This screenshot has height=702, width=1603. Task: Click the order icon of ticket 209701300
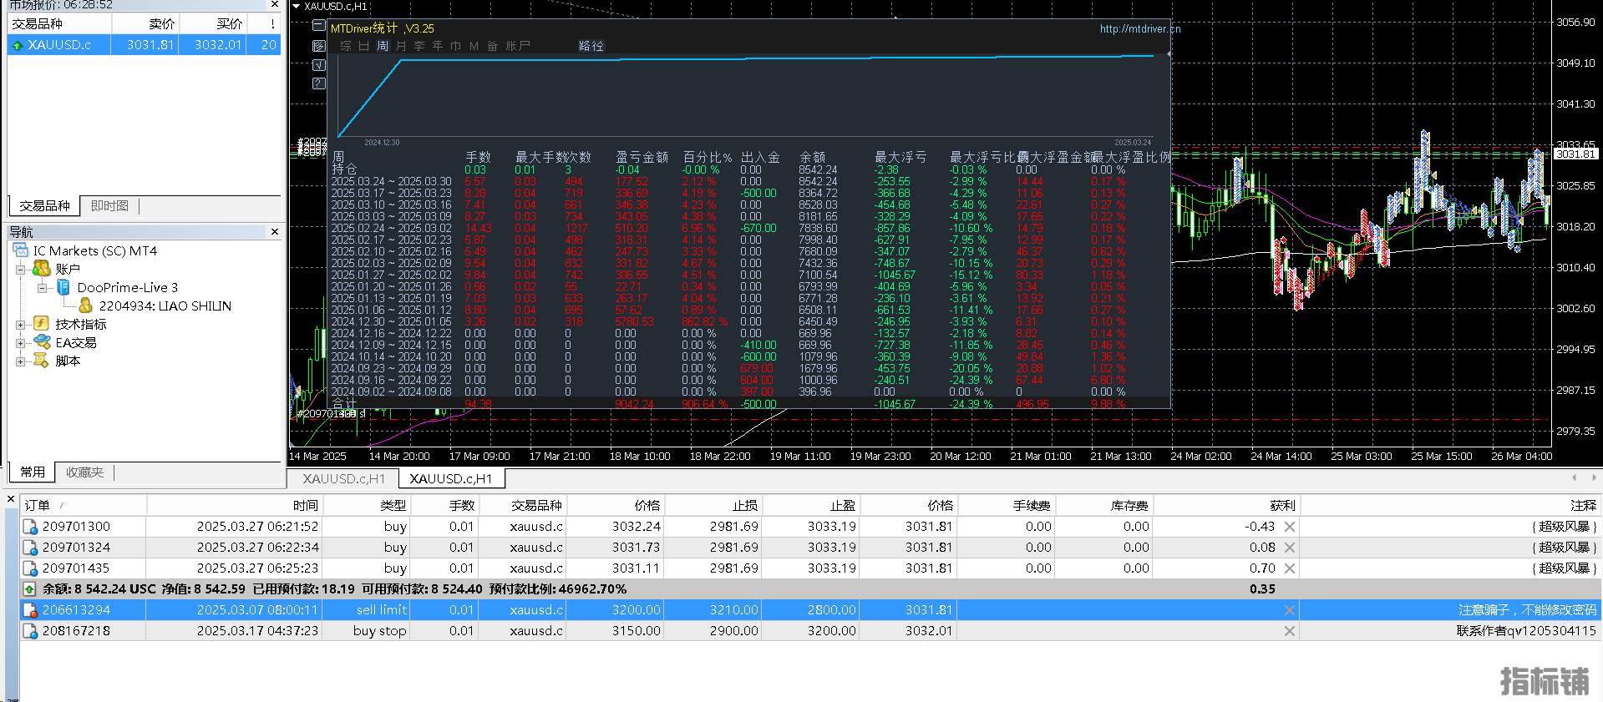coord(30,527)
